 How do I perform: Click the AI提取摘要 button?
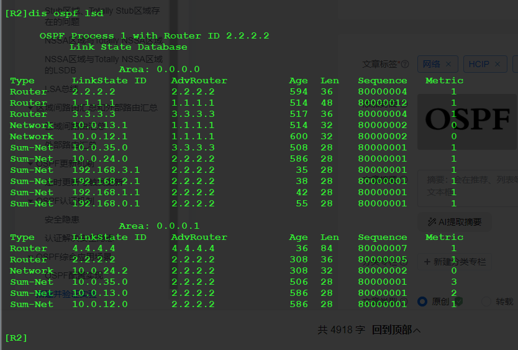coord(455,222)
